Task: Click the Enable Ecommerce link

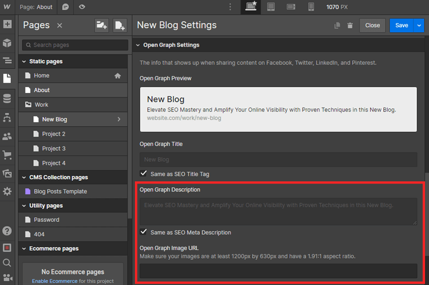Action: click(55, 281)
